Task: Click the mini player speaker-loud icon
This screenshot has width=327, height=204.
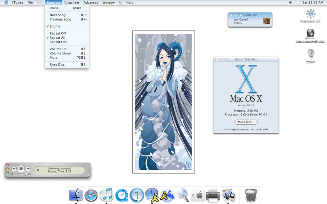Action: click(29, 174)
